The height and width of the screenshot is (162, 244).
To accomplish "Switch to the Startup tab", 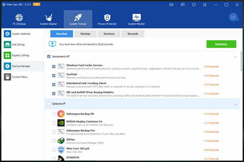I will tap(85, 34).
